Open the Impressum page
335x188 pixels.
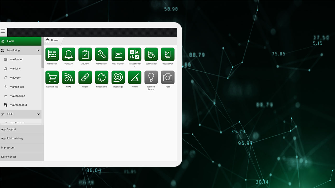[22, 148]
